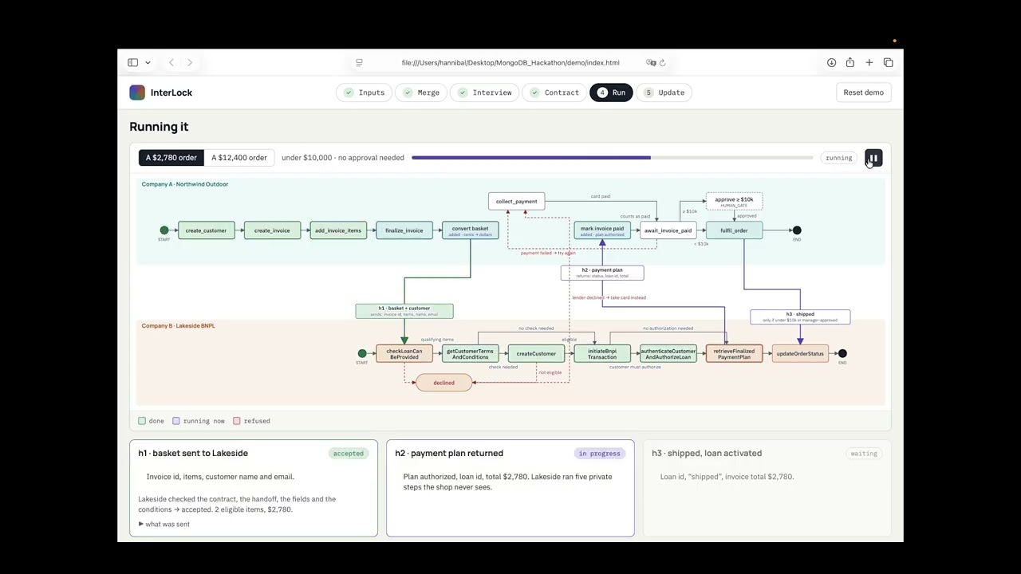Image resolution: width=1021 pixels, height=574 pixels.
Task: Click the browser share icon
Action: point(850,62)
